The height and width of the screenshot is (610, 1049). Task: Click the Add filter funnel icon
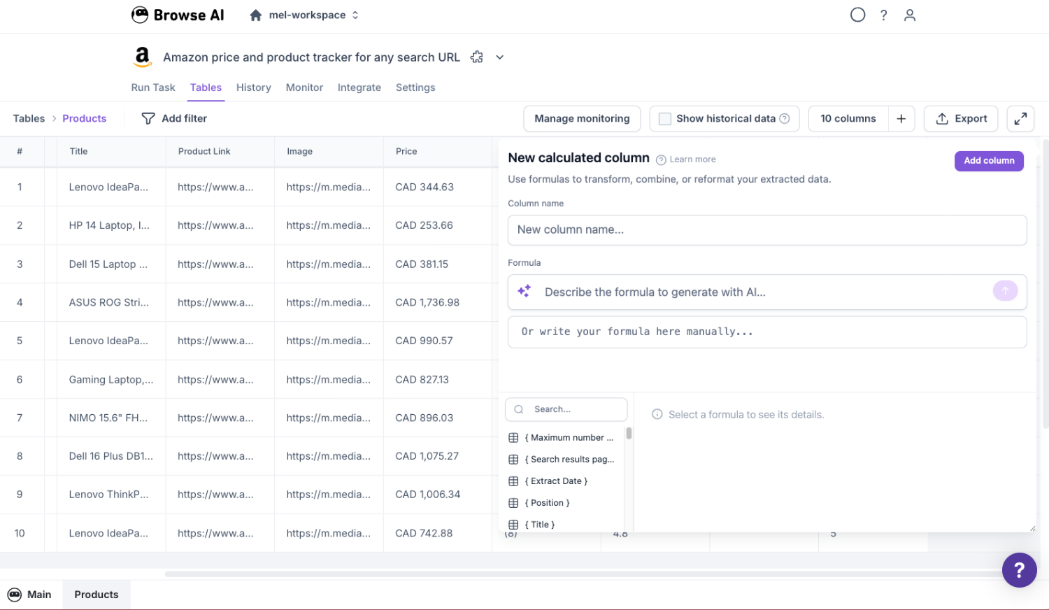148,119
